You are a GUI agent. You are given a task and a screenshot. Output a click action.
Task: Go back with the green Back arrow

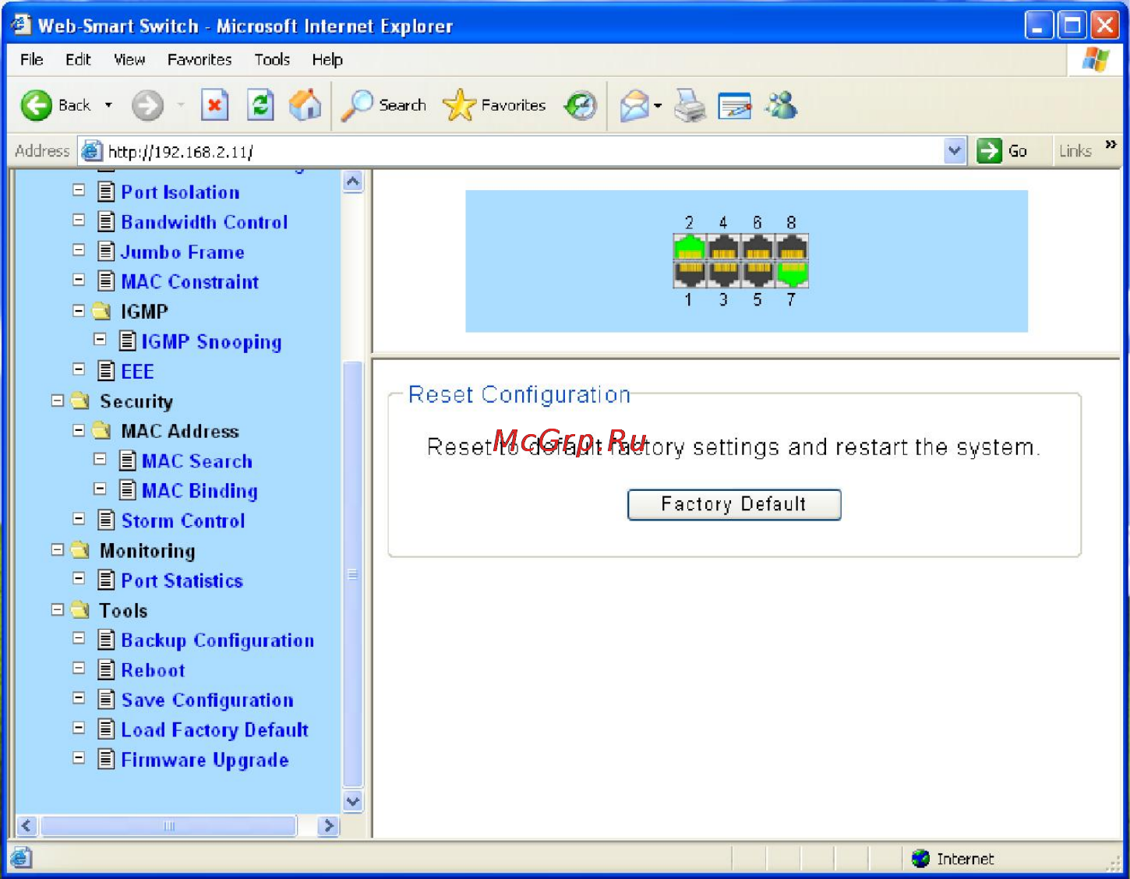(x=36, y=105)
